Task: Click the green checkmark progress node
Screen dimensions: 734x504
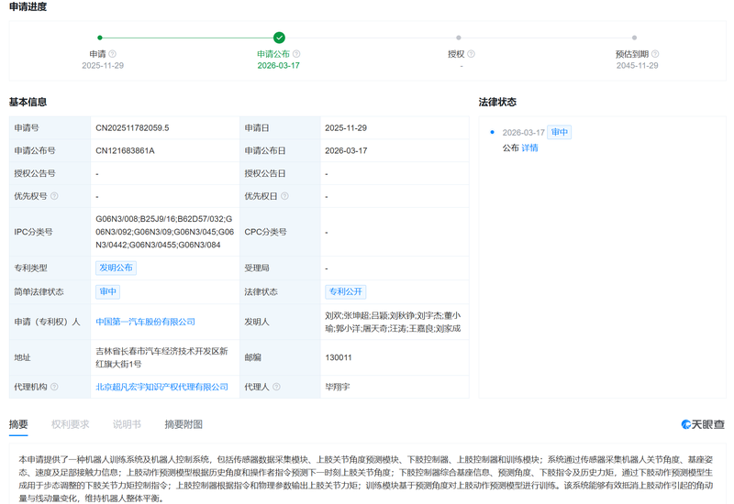Action: 279,38
